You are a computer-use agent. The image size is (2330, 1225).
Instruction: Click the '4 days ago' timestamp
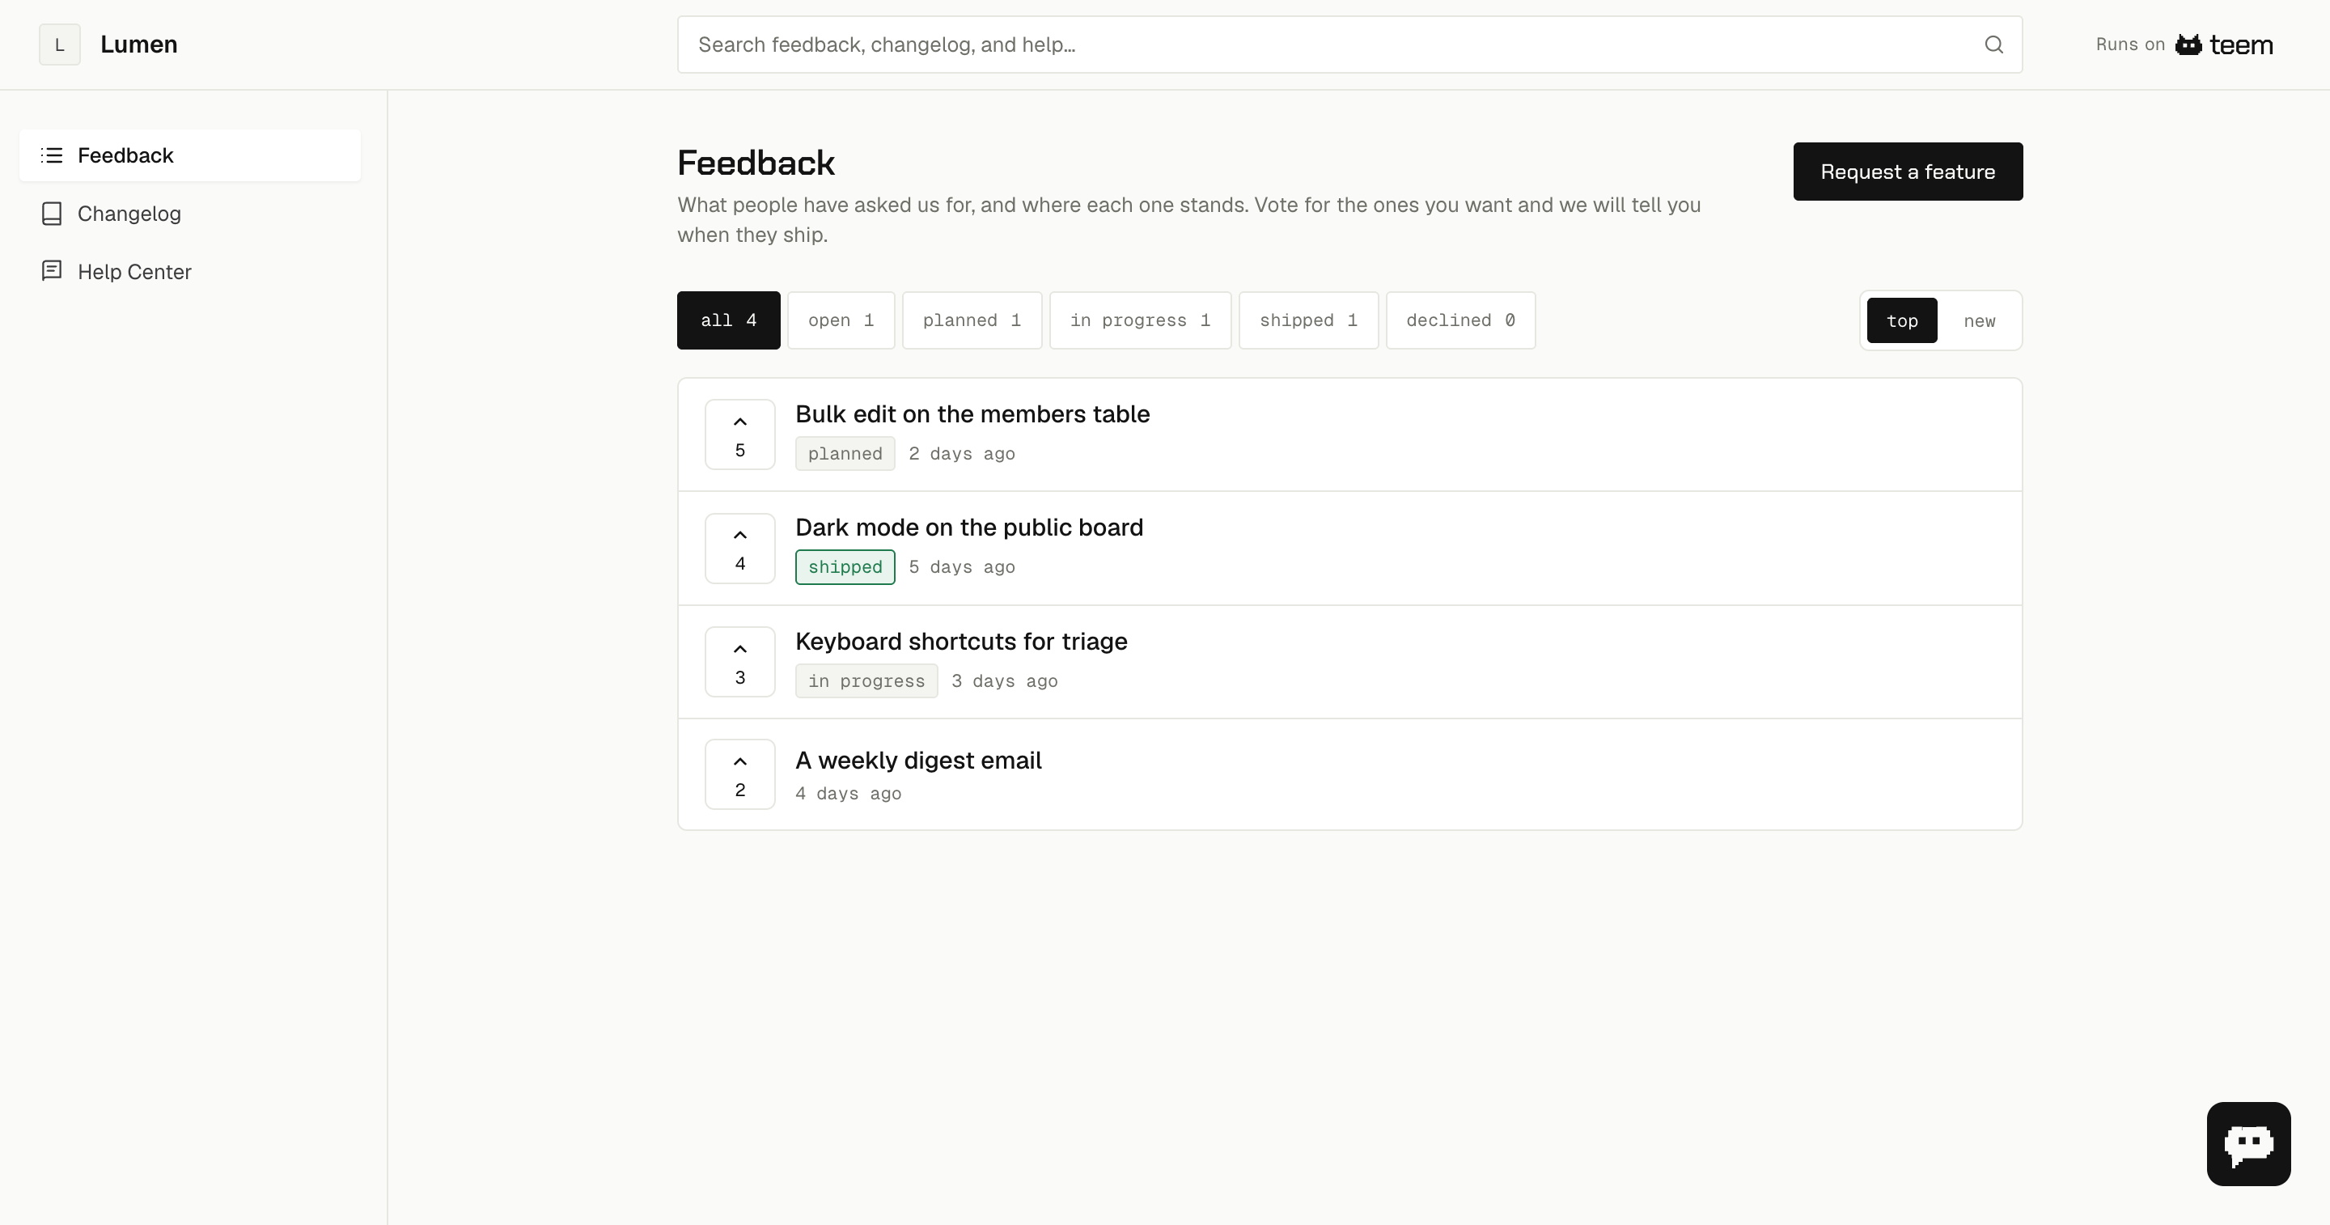pos(849,794)
